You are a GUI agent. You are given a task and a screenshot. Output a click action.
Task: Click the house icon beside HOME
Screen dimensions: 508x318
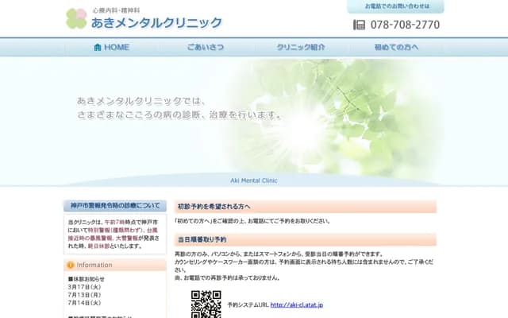98,47
